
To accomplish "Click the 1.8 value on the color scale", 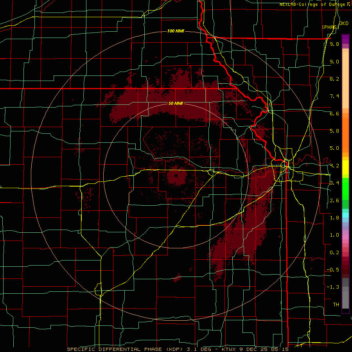I will pyautogui.click(x=334, y=218).
